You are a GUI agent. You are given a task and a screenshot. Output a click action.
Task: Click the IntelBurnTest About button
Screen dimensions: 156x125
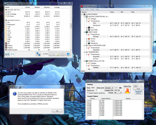[138, 89]
